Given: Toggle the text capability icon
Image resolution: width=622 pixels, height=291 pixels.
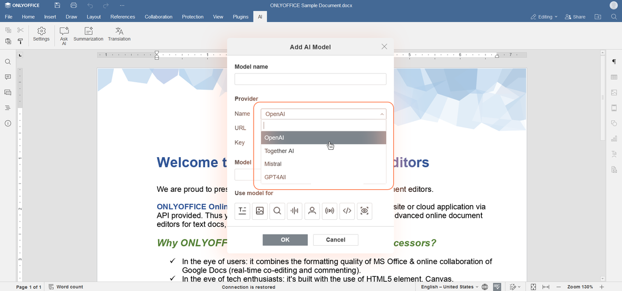Looking at the screenshot, I should 242,211.
